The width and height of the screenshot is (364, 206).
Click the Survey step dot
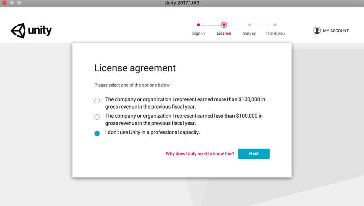coord(250,25)
